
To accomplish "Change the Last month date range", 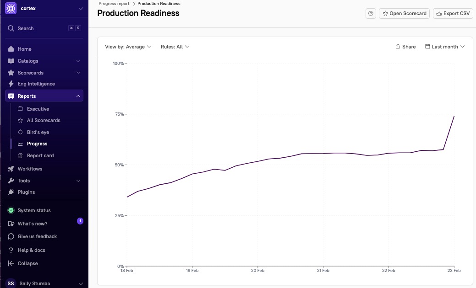I will 444,47.
